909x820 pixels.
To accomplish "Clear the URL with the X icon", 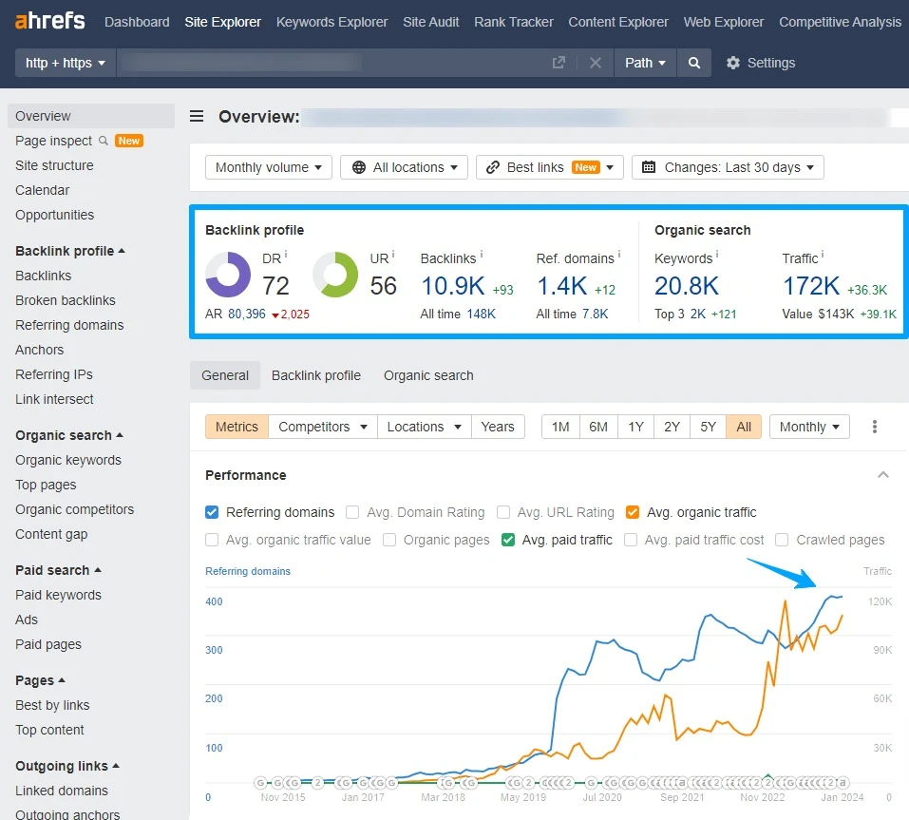I will (596, 63).
